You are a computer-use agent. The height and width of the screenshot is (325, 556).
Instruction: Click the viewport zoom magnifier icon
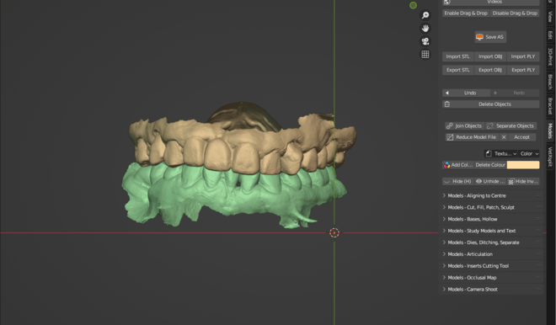coord(425,15)
